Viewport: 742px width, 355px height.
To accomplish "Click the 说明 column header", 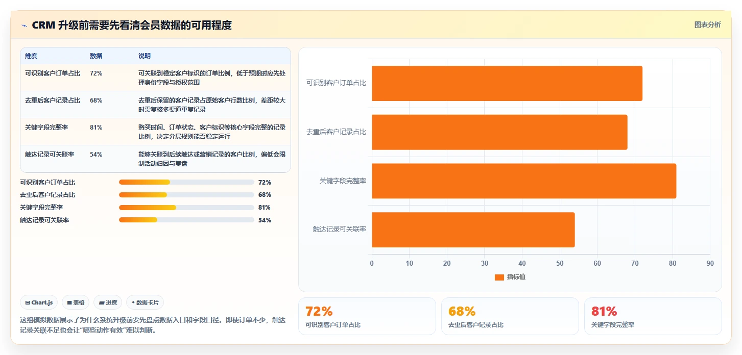I will click(x=145, y=56).
